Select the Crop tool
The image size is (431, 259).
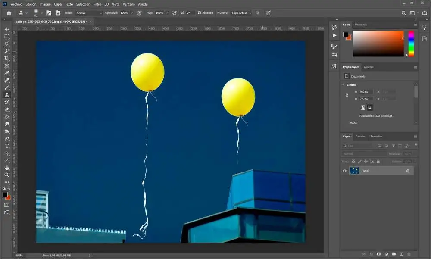(x=6, y=58)
